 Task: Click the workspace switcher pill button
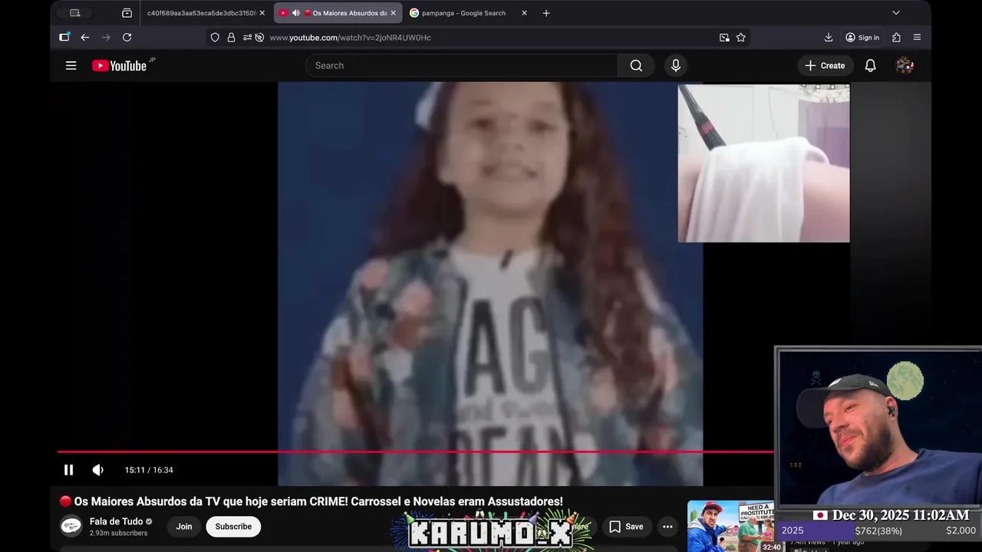[74, 13]
